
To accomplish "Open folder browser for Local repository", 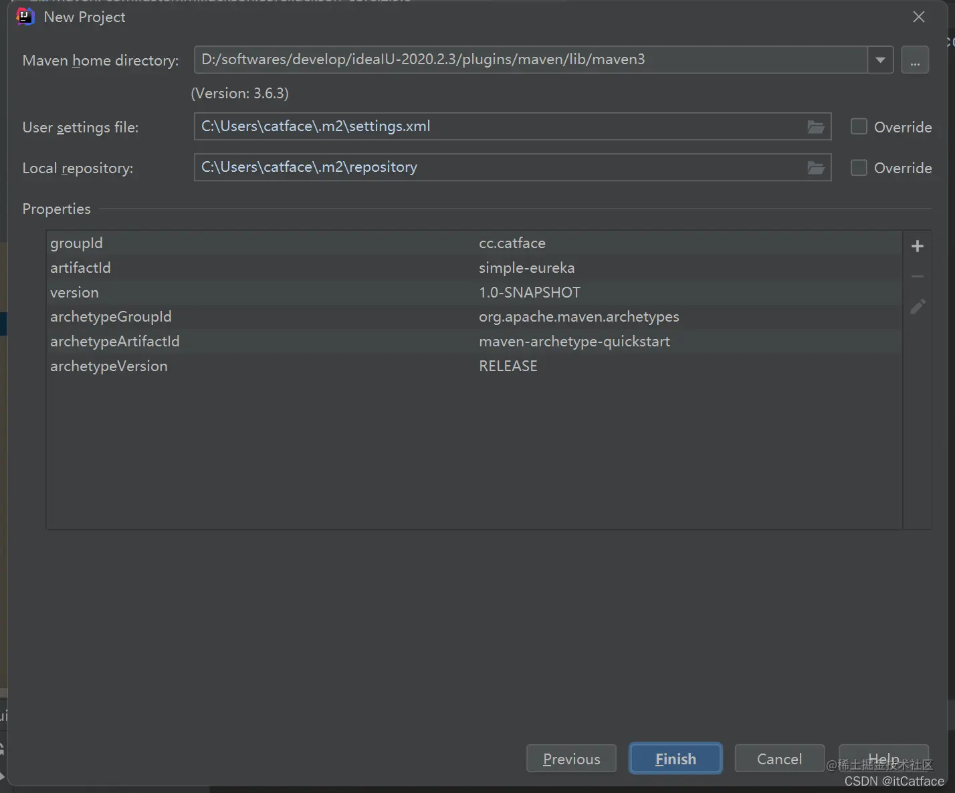I will click(815, 168).
